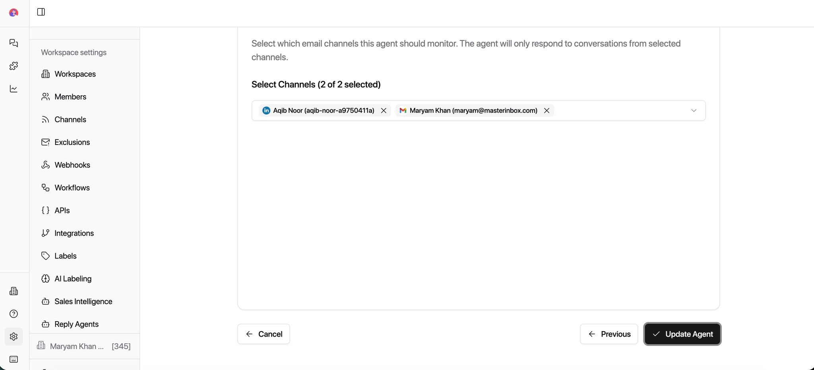Image resolution: width=814 pixels, height=370 pixels.
Task: Open the Channels settings section
Action: [x=70, y=119]
